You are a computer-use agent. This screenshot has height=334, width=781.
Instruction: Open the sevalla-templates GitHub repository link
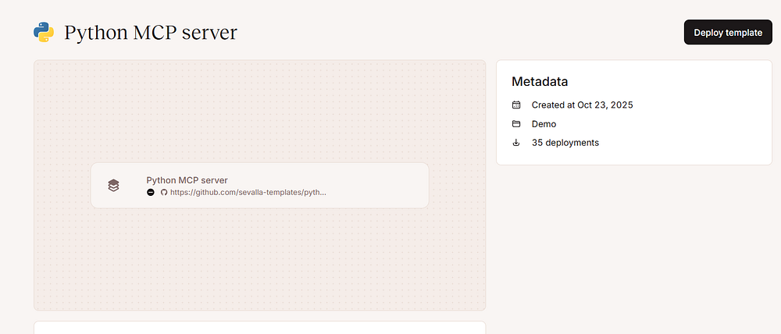point(248,192)
